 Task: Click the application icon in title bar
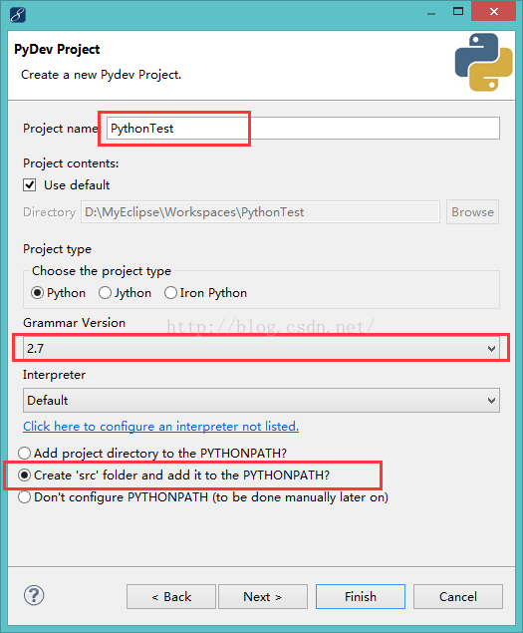(18, 15)
